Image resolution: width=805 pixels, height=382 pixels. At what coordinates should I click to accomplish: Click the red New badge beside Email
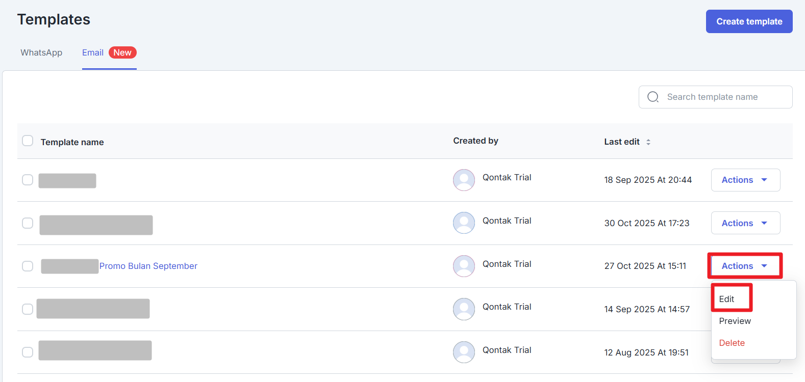pyautogui.click(x=122, y=52)
